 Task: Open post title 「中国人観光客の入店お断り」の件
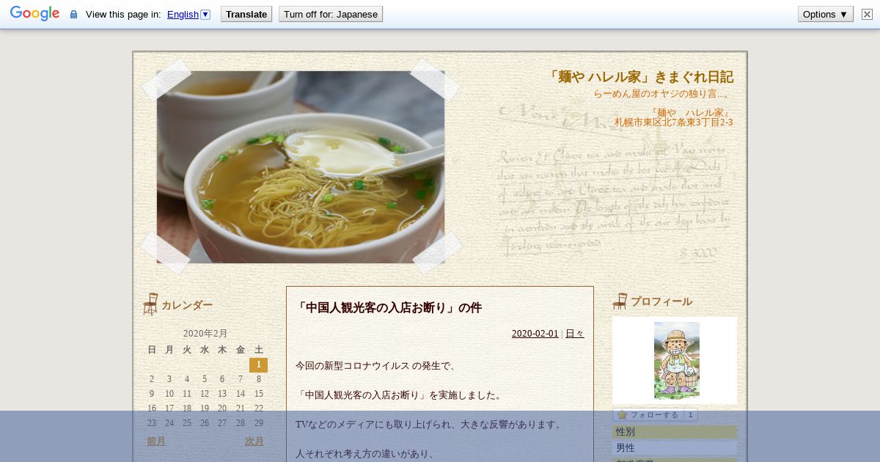389,308
